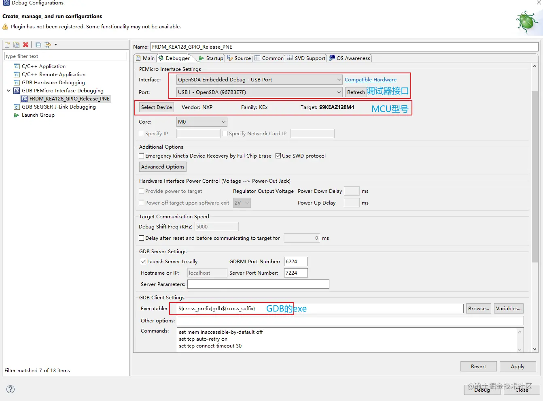Click the GDBMI Port Number field
Image resolution: width=543 pixels, height=401 pixels.
tap(296, 262)
